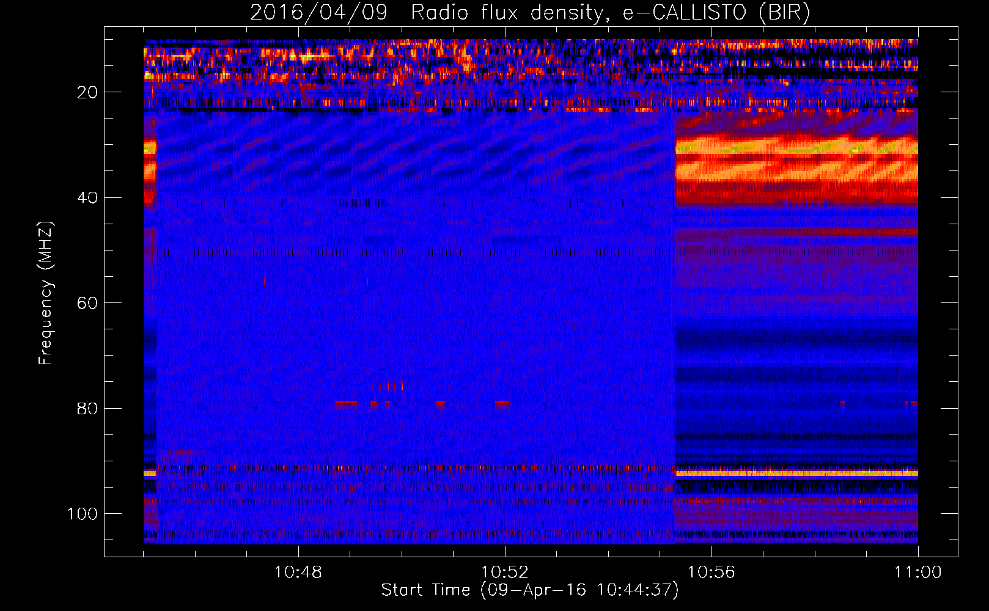Viewport: 989px width, 611px height.
Task: Click the 80 frequency tick label
Action: (x=88, y=408)
